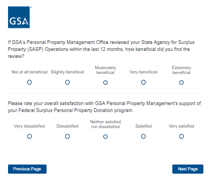Pick 'Very beneficial' radio option
The width and height of the screenshot is (213, 194).
(x=143, y=83)
